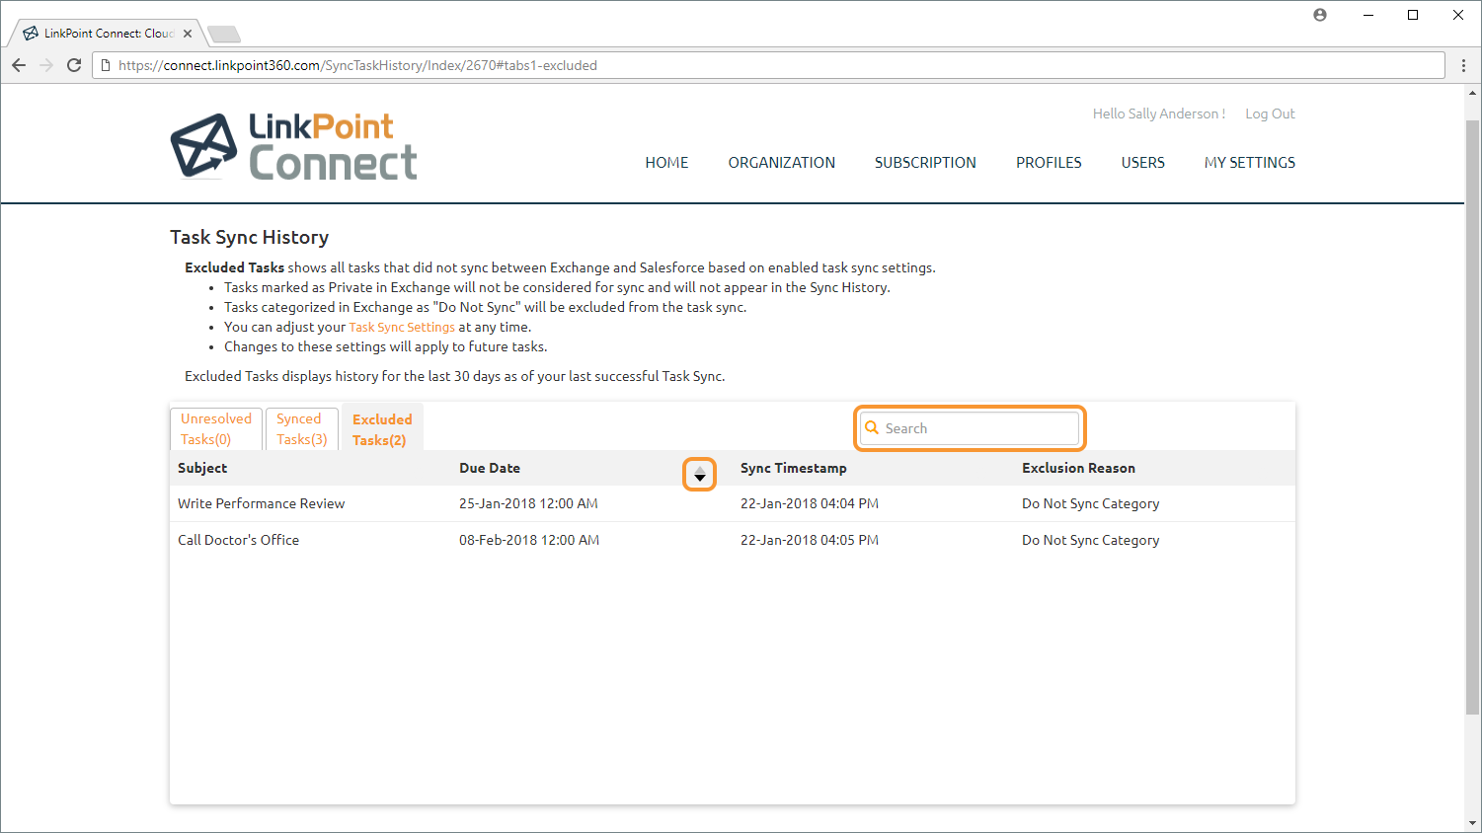Open the Chrome three-dot menu
This screenshot has height=833, width=1482.
[x=1463, y=65]
